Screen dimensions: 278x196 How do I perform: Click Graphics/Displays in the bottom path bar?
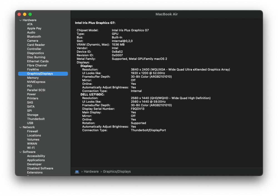tap(117, 171)
